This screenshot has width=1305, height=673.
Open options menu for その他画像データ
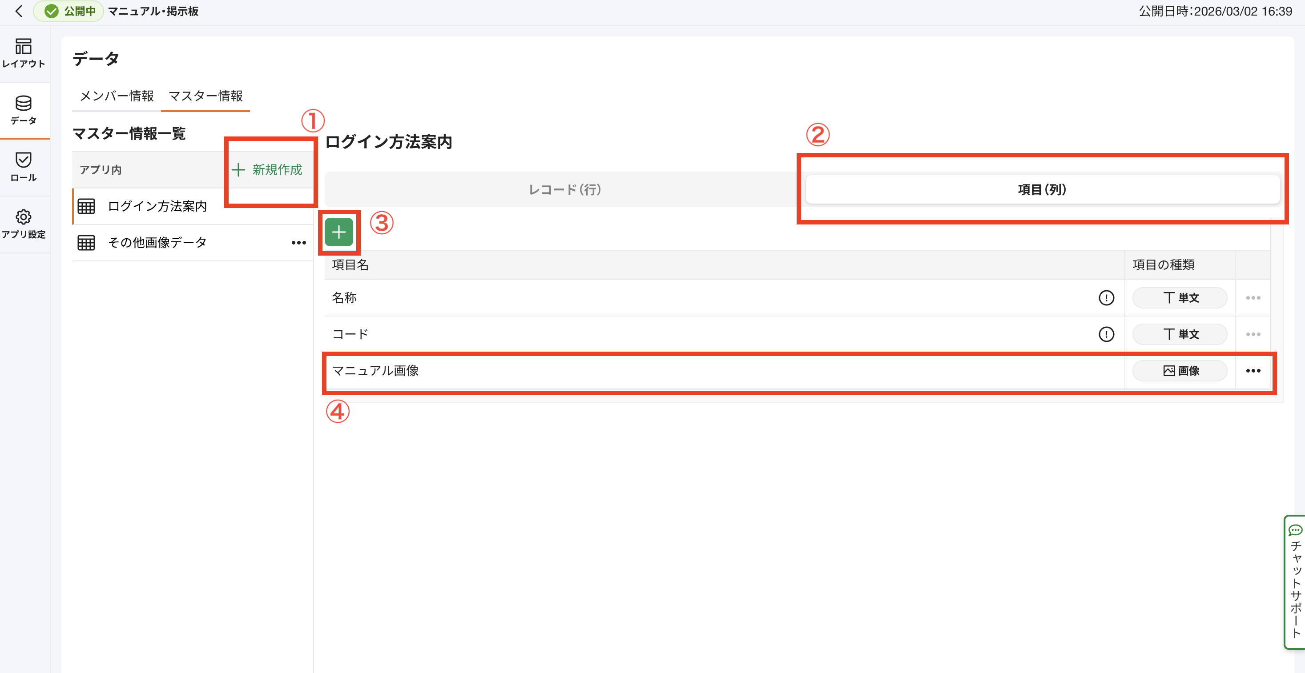coord(298,243)
